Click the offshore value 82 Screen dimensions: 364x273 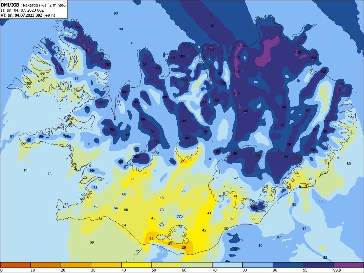[325, 258]
